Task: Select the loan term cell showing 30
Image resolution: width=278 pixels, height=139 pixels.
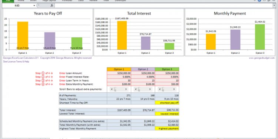Action: point(119,80)
